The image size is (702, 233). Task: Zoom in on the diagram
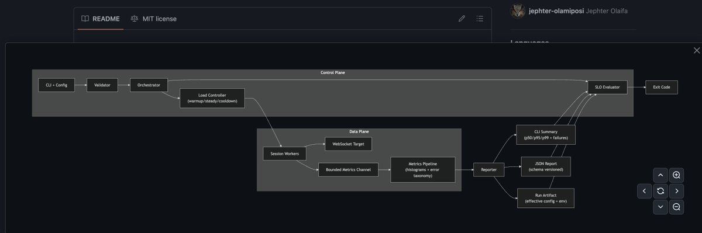(x=676, y=175)
